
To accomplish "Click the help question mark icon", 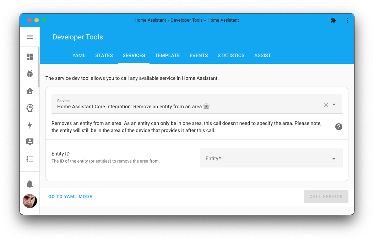I will click(338, 127).
